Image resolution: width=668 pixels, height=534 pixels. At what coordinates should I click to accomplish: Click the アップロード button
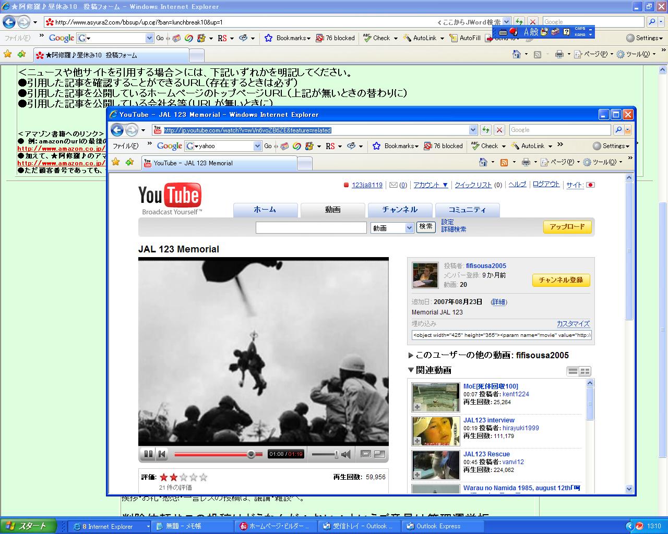pos(567,227)
